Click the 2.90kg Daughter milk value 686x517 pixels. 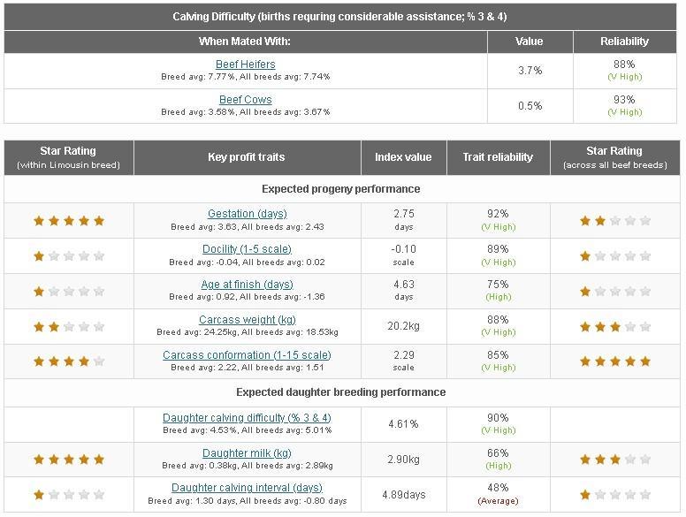(403, 460)
